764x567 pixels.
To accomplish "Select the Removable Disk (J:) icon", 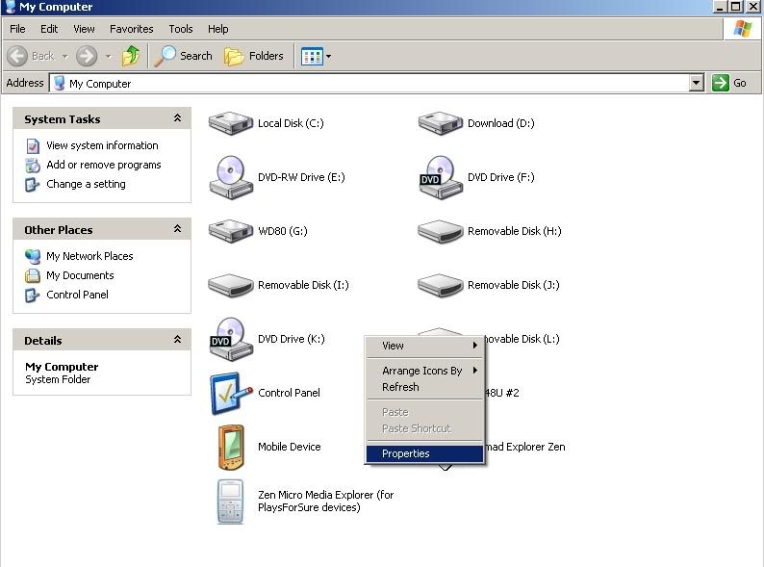I will tap(441, 285).
